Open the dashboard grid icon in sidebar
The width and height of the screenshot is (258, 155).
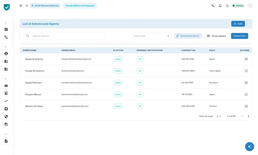tap(6, 29)
